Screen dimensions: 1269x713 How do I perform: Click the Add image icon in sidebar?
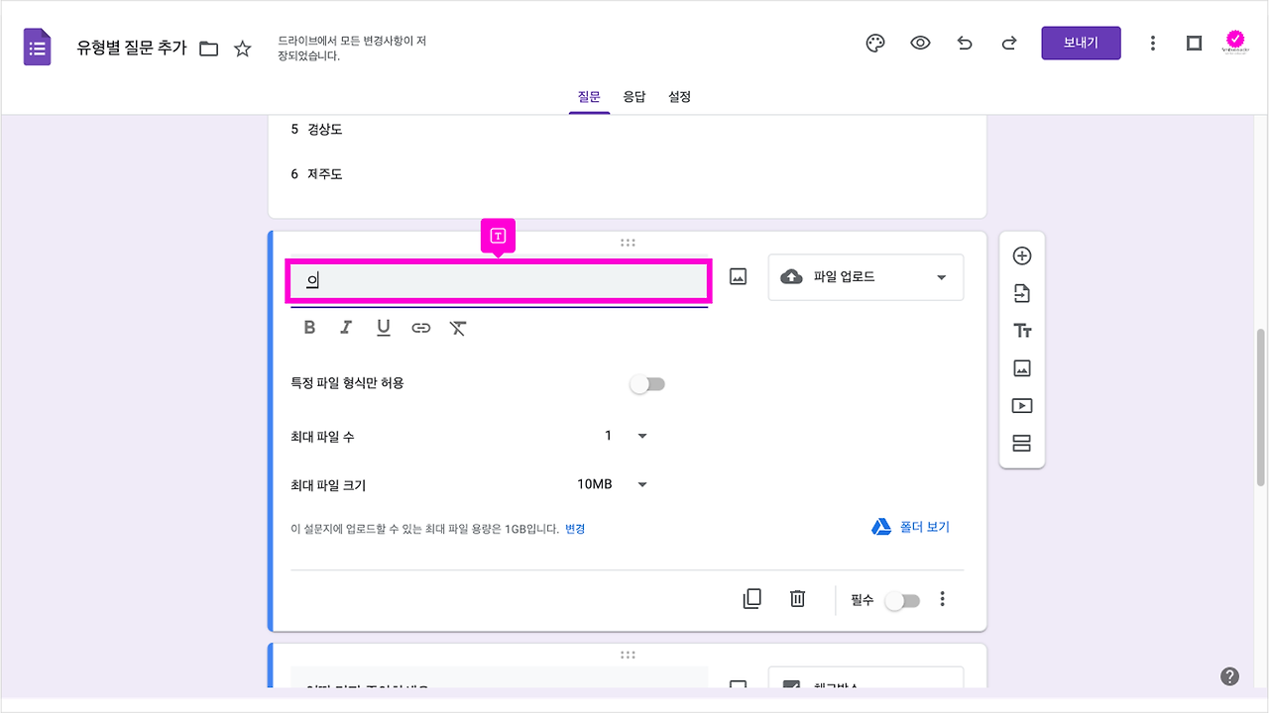1021,367
